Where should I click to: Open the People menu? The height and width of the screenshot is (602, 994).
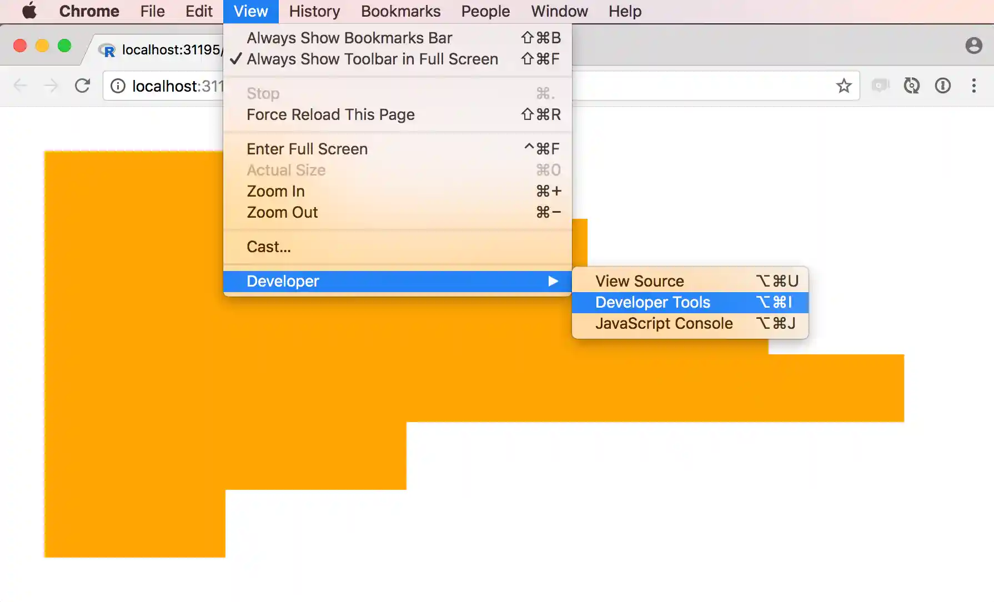[485, 11]
